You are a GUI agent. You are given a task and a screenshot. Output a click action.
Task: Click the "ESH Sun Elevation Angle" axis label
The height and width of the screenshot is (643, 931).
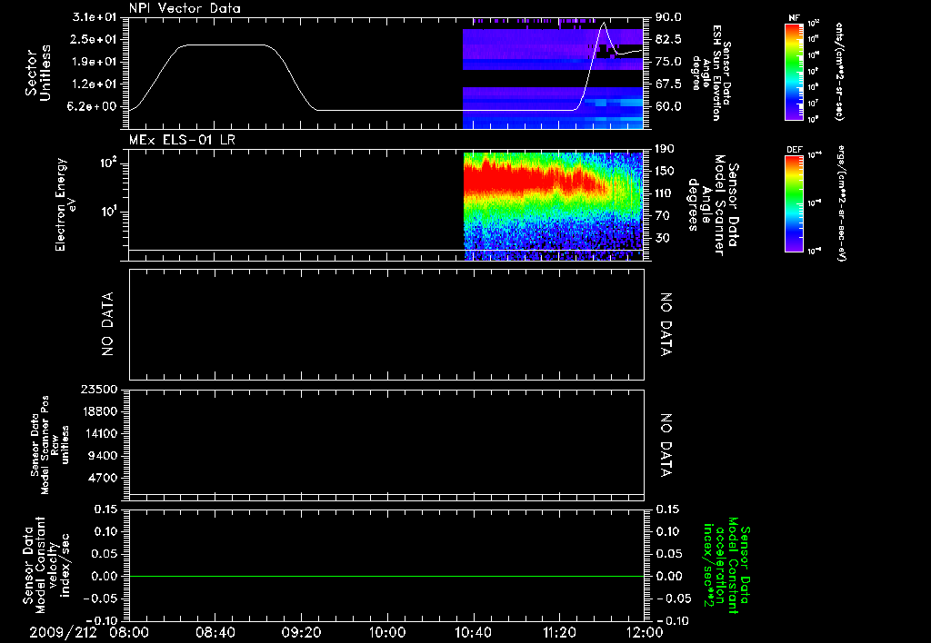pos(711,73)
